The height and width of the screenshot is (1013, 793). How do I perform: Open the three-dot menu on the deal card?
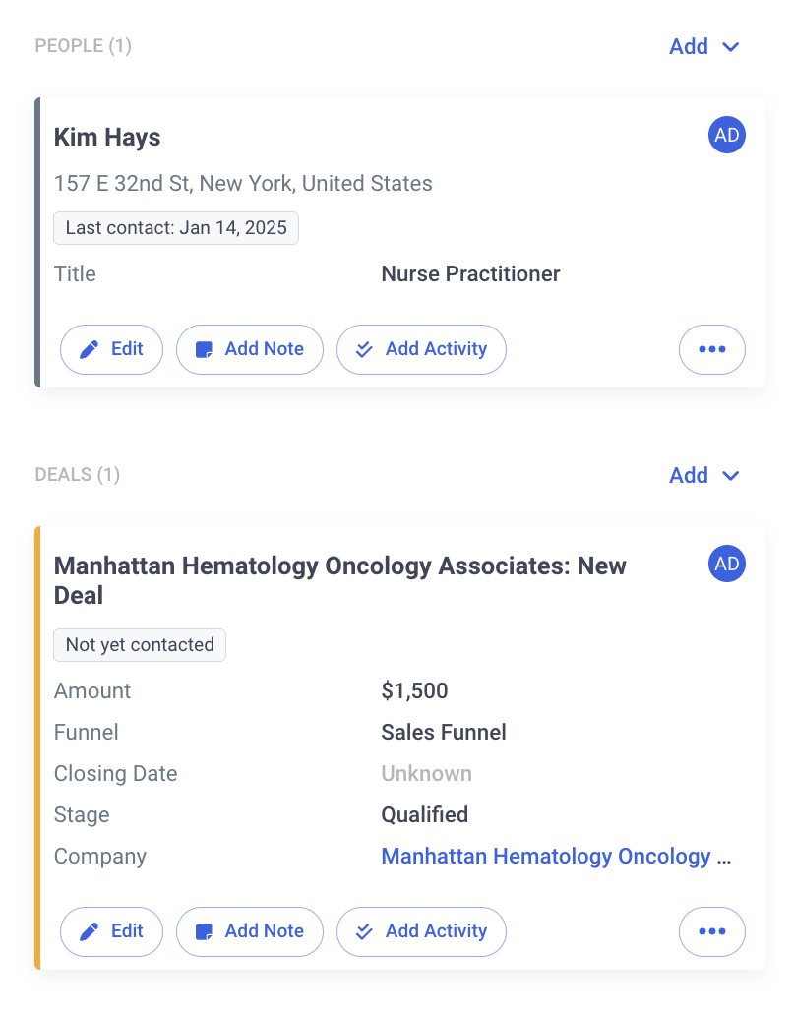click(x=711, y=931)
